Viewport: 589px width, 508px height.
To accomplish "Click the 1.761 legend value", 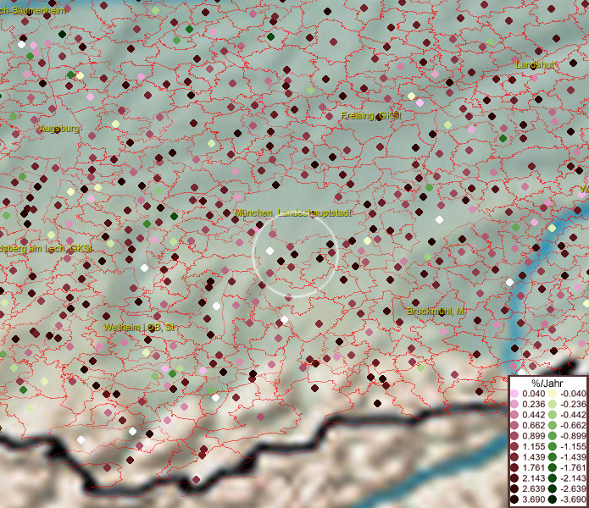I will tap(533, 468).
